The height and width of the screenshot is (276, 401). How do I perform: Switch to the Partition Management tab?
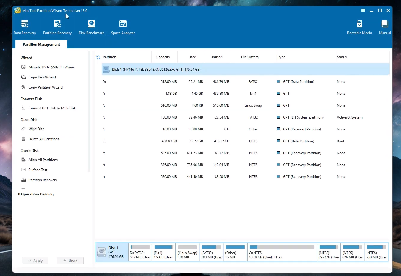point(41,44)
